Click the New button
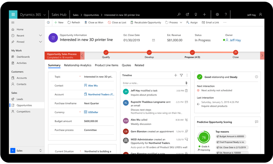Screen dimensions: 273x164 [59, 23]
